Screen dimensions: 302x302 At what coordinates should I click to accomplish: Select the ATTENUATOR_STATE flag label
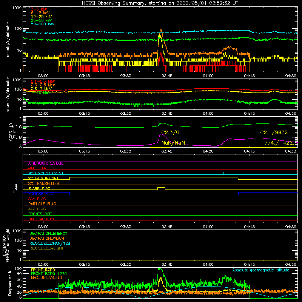[x=46, y=163]
